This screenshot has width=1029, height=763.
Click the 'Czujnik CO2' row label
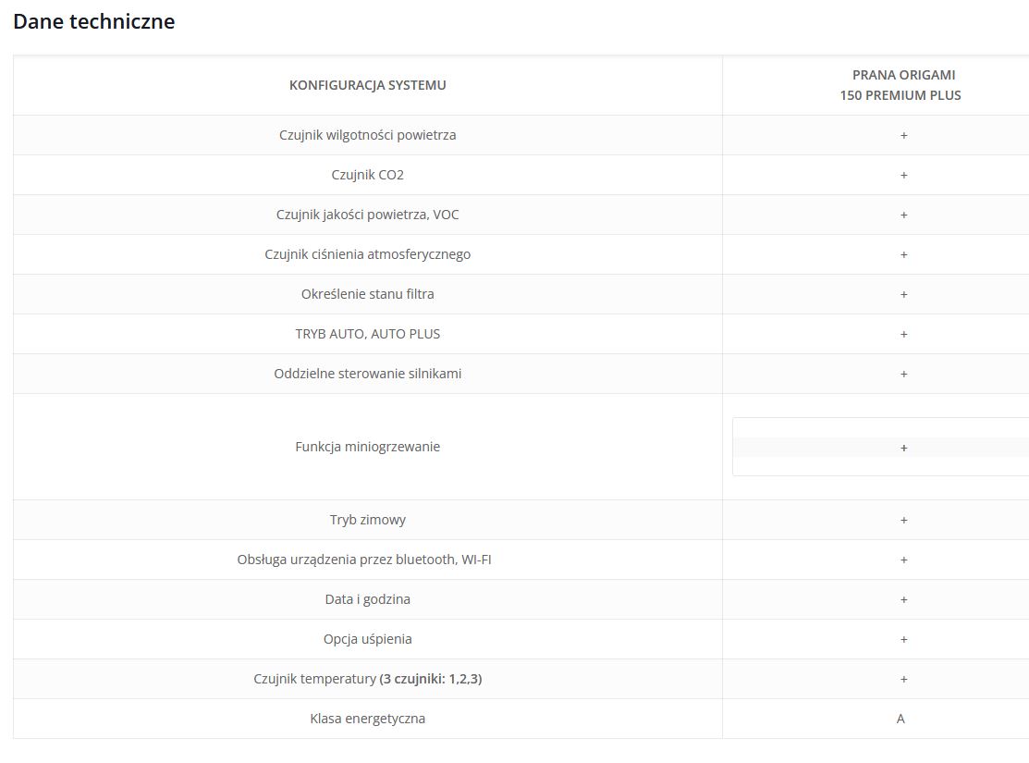[x=367, y=175]
